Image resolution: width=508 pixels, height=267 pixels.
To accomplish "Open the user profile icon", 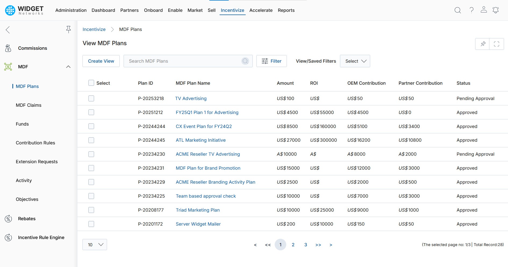I will tap(484, 10).
